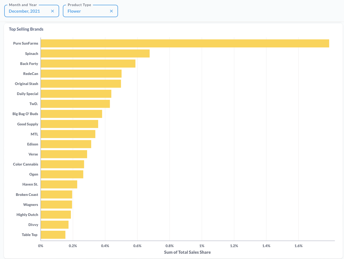Image resolution: width=344 pixels, height=259 pixels.
Task: Click the Broken Coast axis label
Action: [27, 195]
